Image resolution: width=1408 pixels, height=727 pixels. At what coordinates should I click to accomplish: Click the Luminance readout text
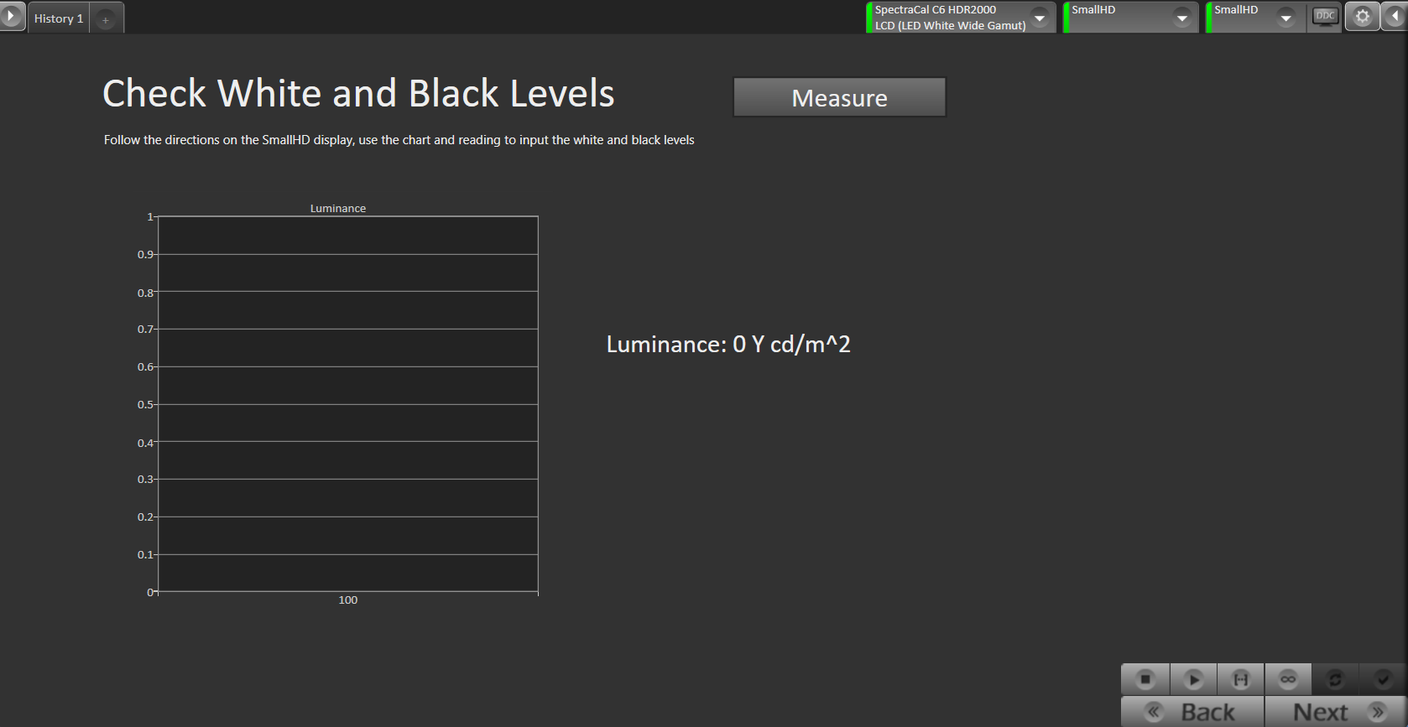point(728,345)
